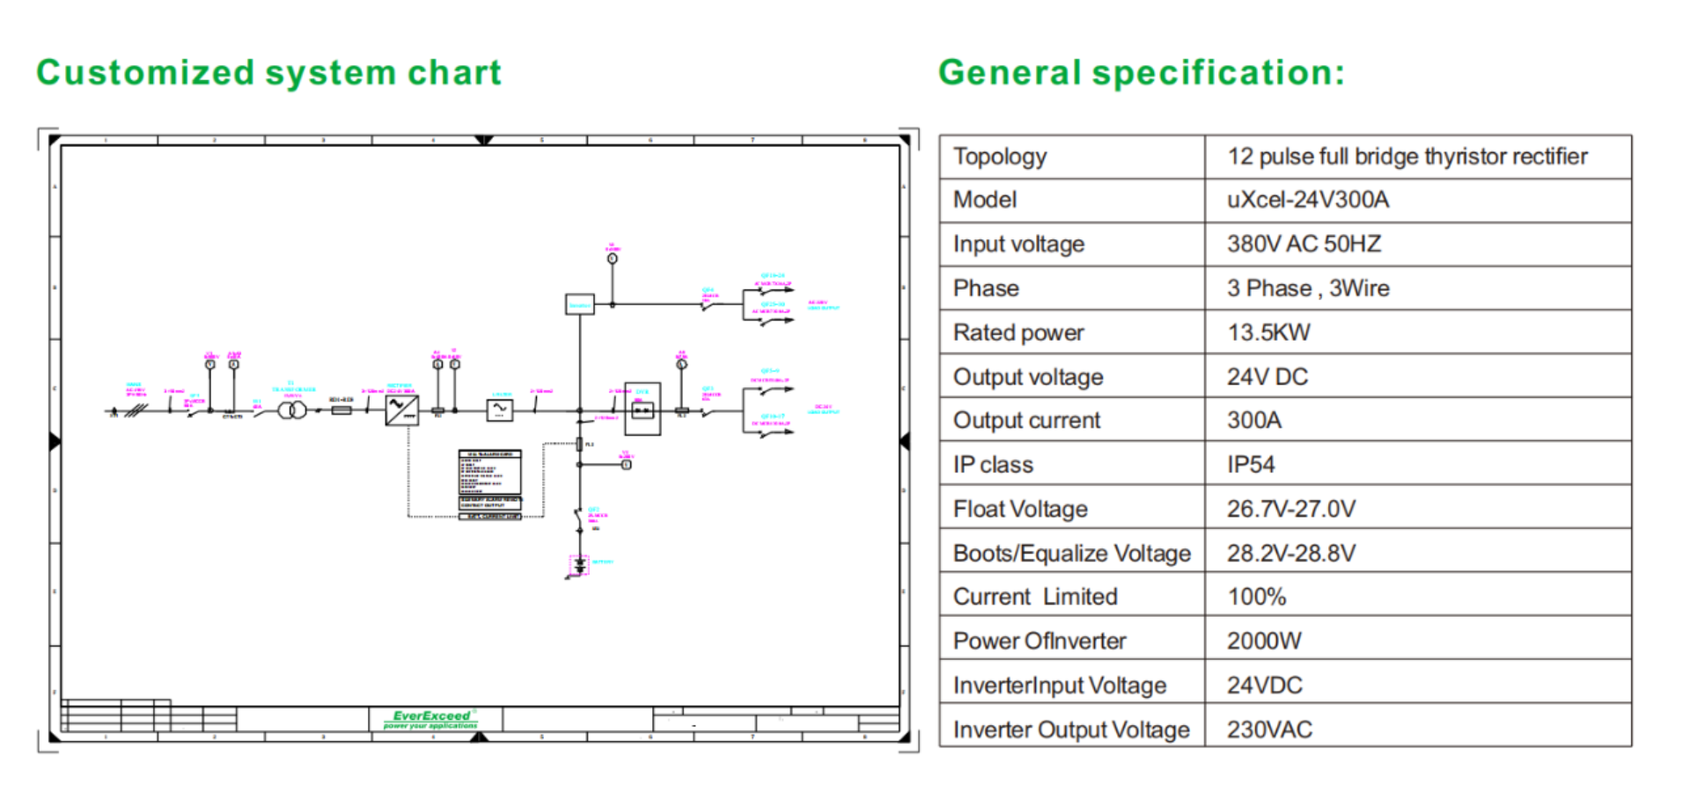The height and width of the screenshot is (792, 1690).
Task: Click the "General specification:" heading
Action: 1142,73
